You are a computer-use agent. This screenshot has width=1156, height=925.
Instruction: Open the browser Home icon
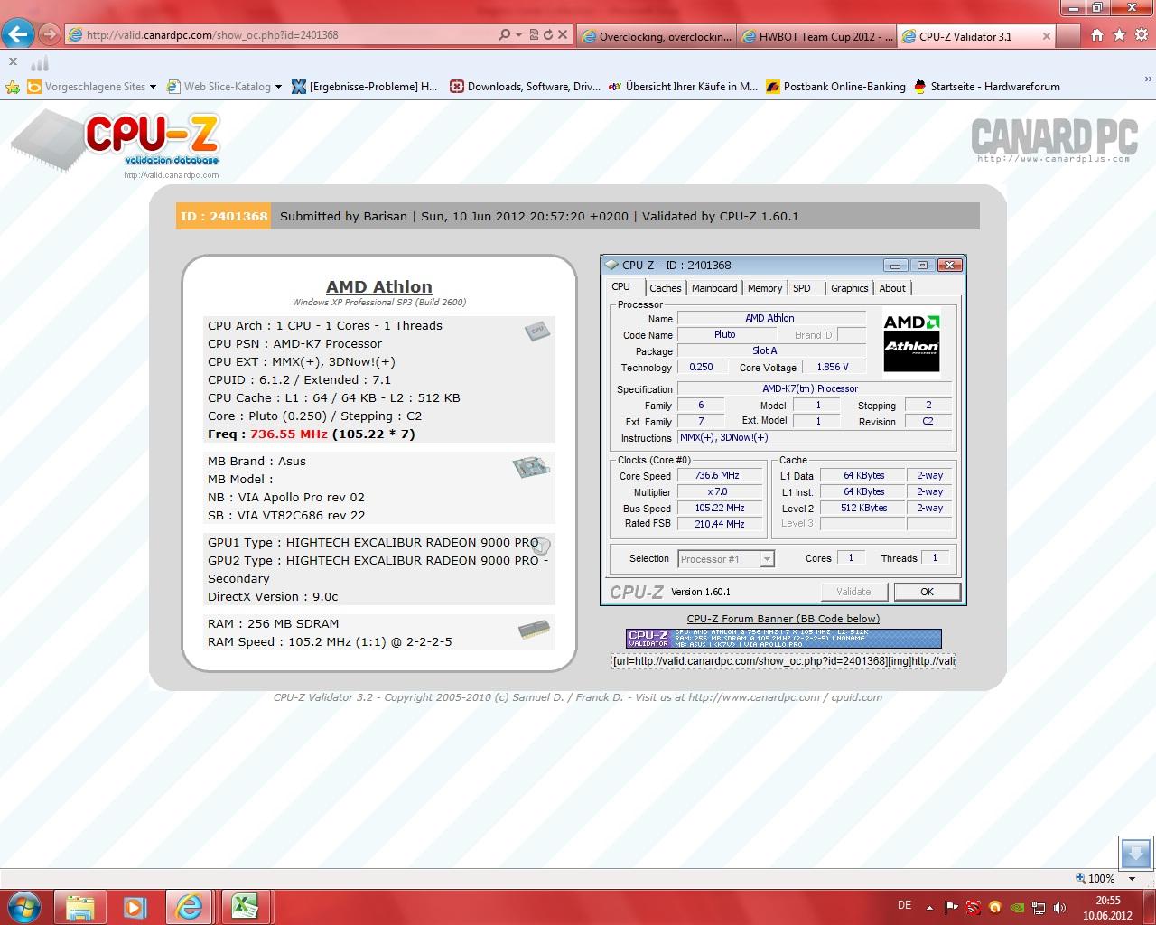[x=1096, y=35]
